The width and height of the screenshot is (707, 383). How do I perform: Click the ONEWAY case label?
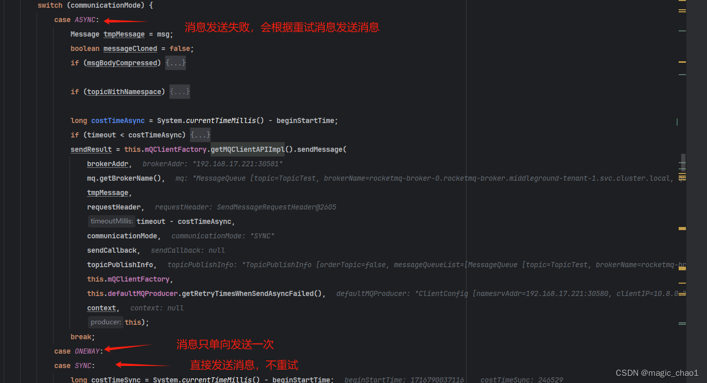[87, 351]
